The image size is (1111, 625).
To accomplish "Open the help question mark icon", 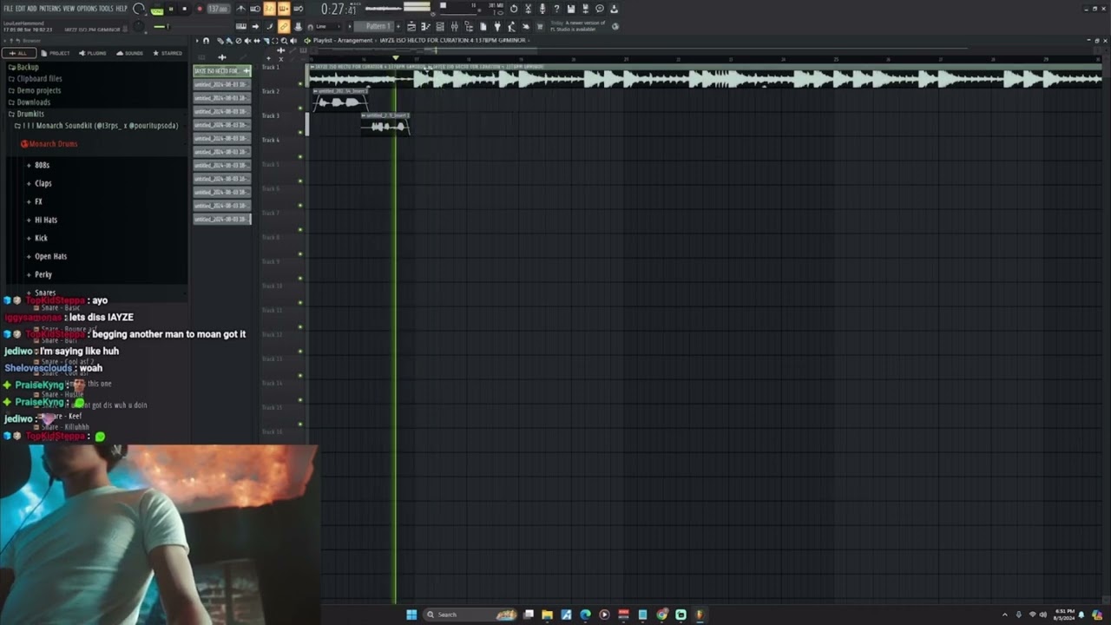I will tap(556, 9).
